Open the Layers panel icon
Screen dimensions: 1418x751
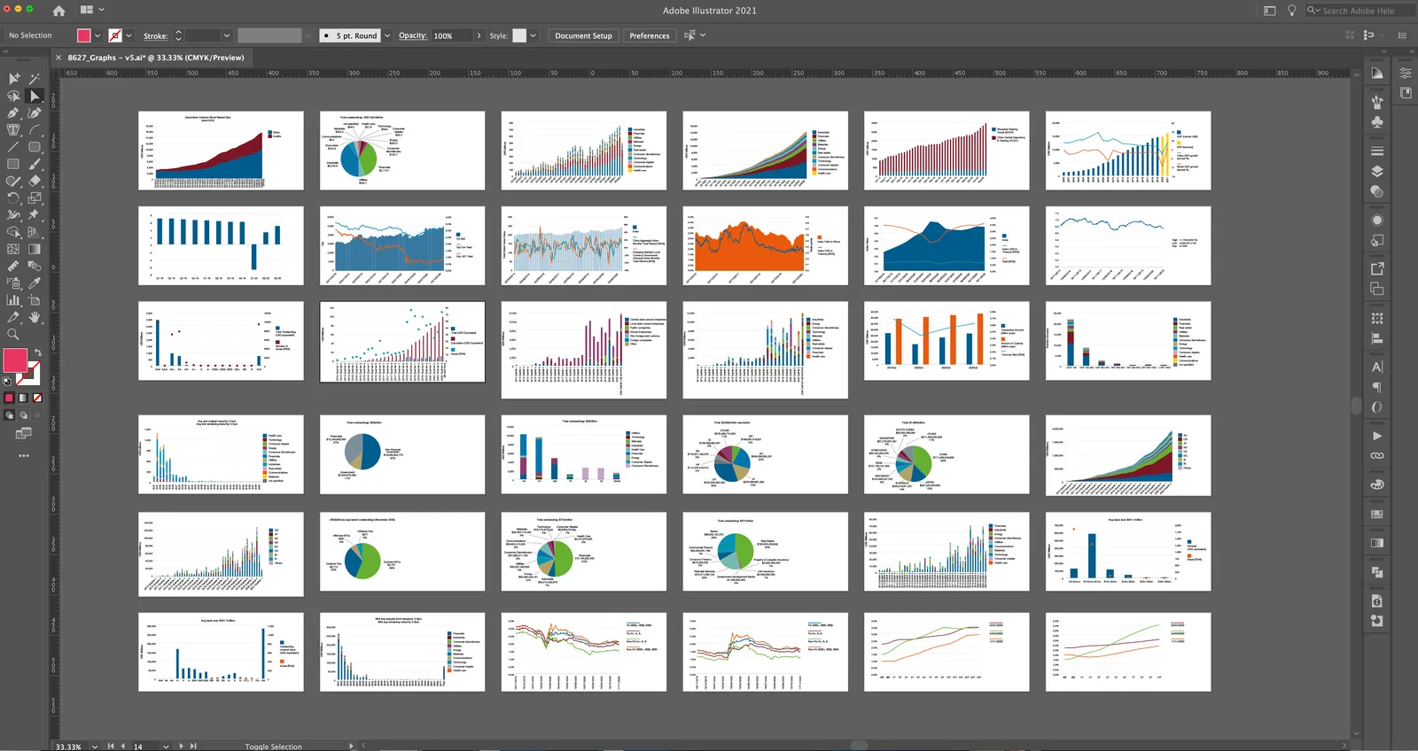pyautogui.click(x=1377, y=172)
